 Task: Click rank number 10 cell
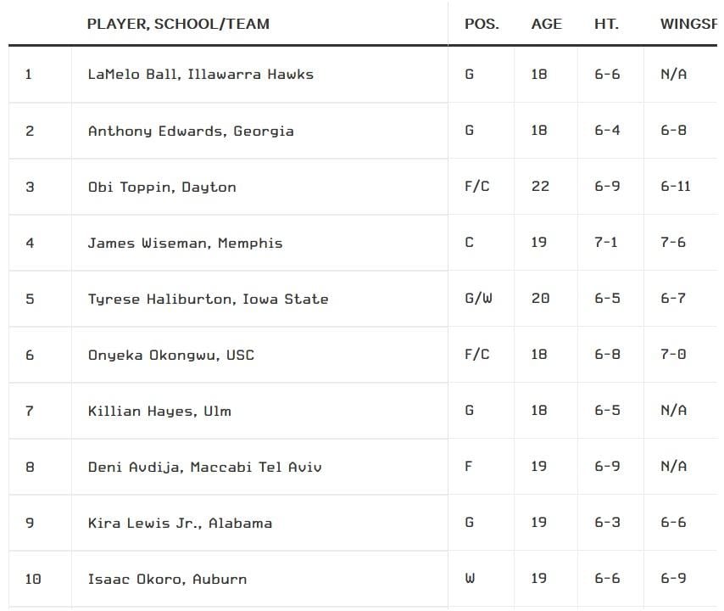click(32, 579)
